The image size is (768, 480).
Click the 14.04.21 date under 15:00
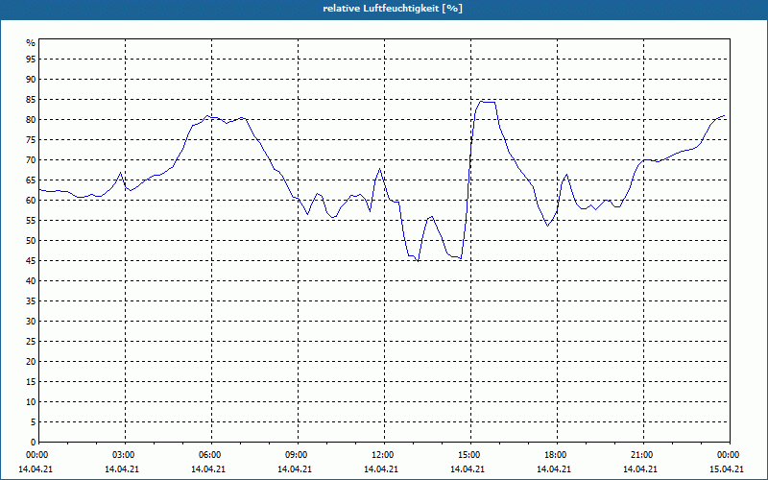(x=468, y=469)
